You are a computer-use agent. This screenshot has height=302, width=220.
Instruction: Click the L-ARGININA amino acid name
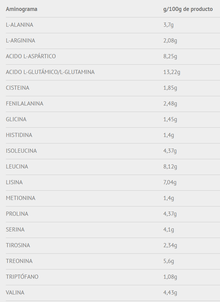(x=21, y=41)
